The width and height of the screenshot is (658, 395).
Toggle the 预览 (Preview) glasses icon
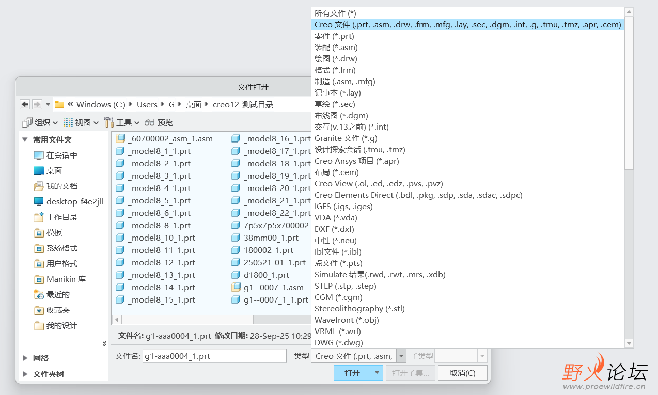[159, 122]
